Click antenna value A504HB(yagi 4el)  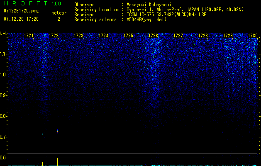click(x=146, y=20)
